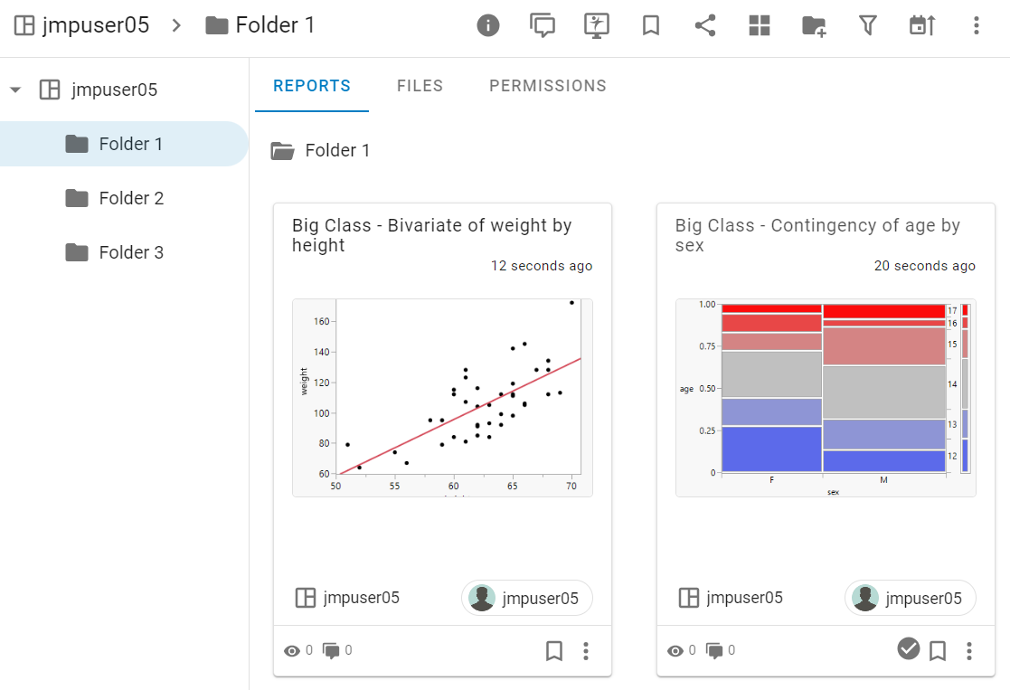Create a new folder using the folder-plus icon
This screenshot has height=690, width=1010.
(x=813, y=25)
